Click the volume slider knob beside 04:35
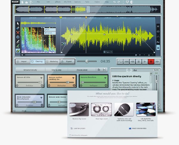Image resolution: width=179 pixels, height=145 pixels. (x=87, y=61)
